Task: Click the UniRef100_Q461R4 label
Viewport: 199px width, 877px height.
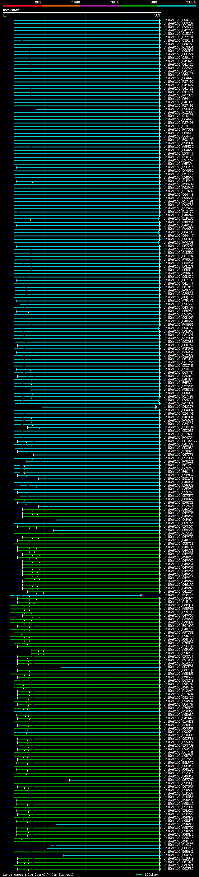Action: [178, 510]
